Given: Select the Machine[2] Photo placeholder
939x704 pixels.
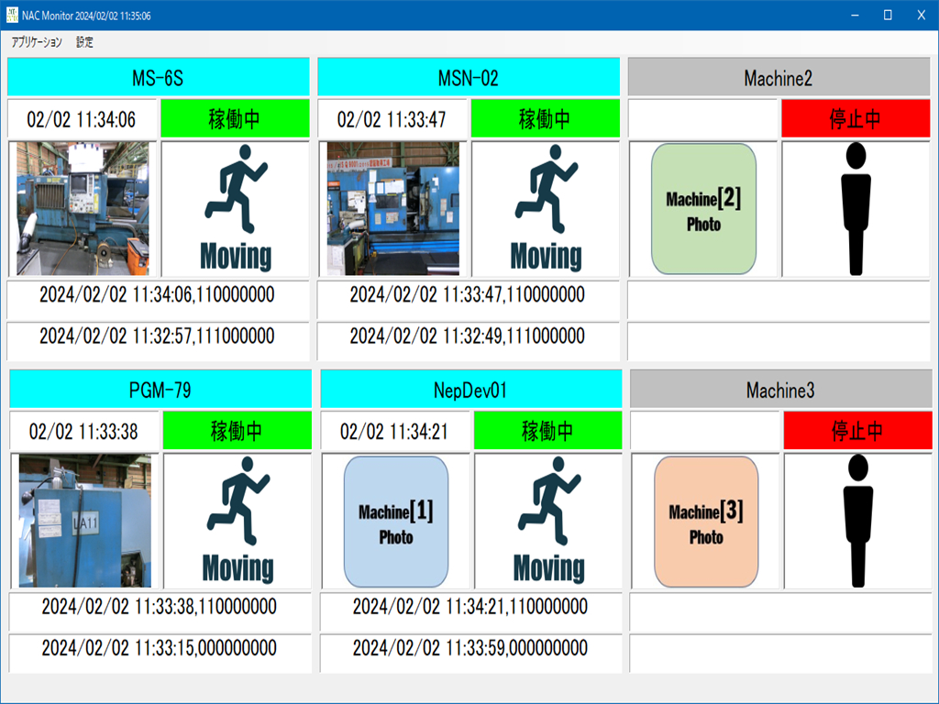Looking at the screenshot, I should [x=703, y=209].
